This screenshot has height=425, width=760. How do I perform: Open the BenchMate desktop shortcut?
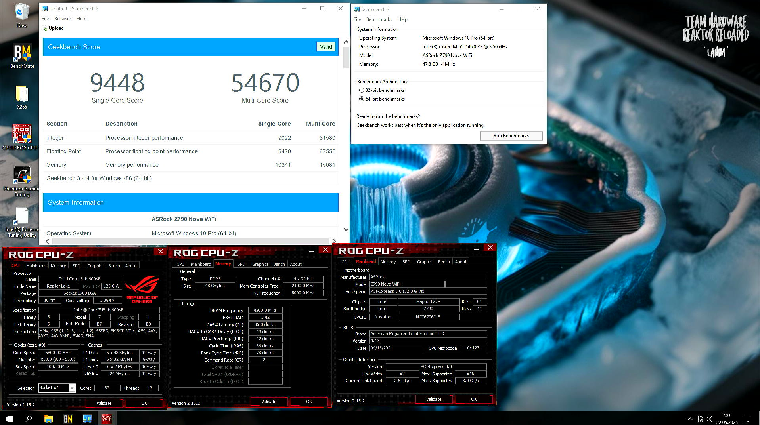[22, 56]
